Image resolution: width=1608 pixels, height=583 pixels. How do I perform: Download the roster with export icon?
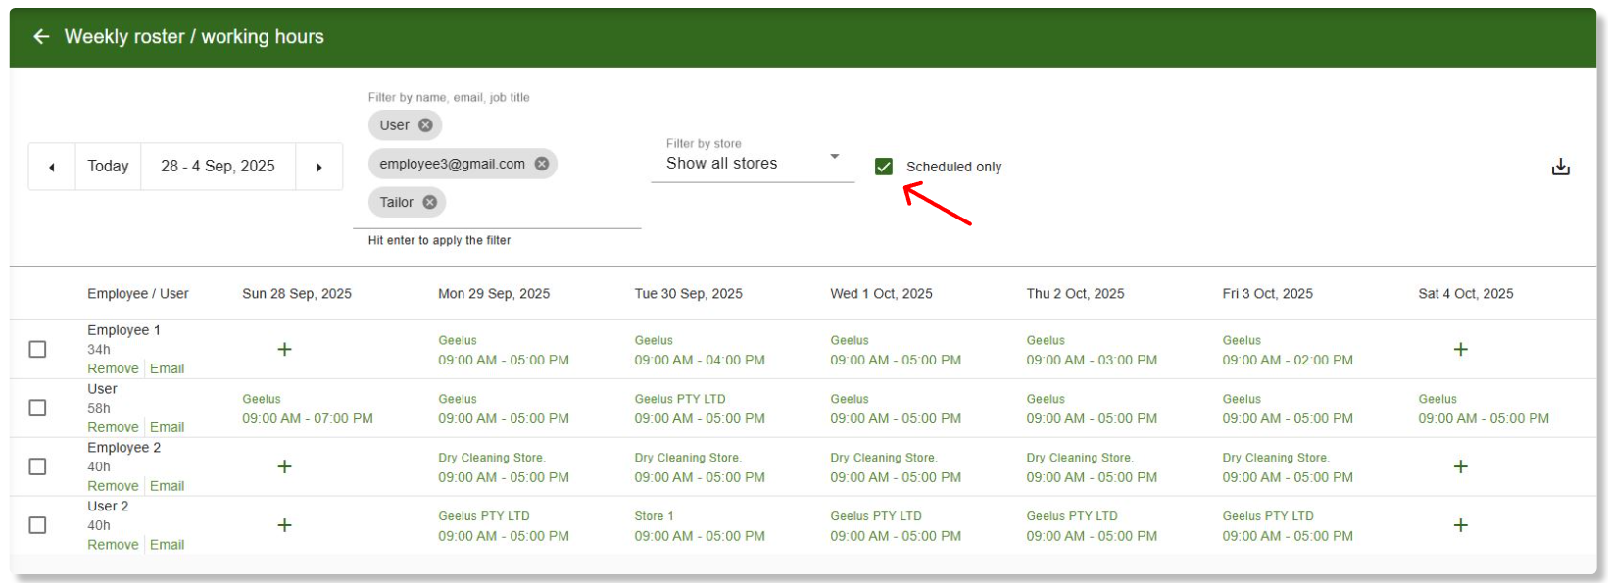tap(1560, 167)
